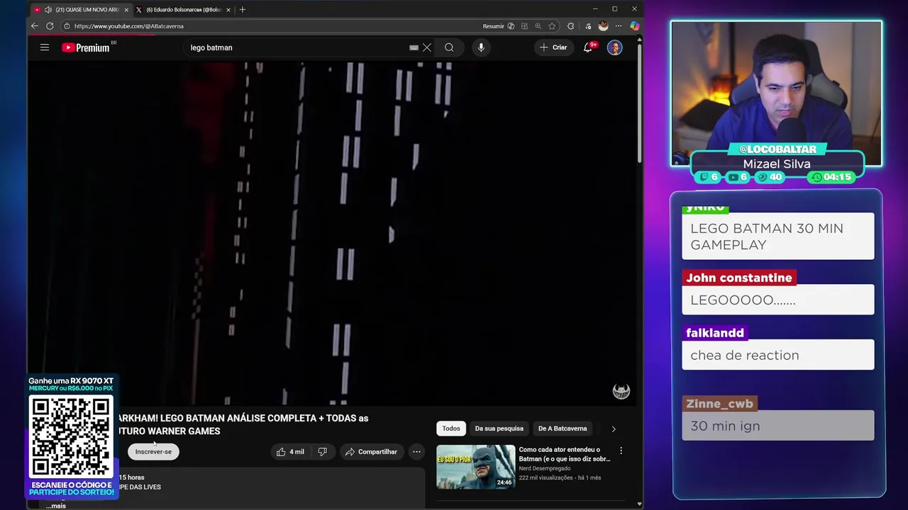Expand the description with '...mais'
The width and height of the screenshot is (908, 510).
[56, 506]
